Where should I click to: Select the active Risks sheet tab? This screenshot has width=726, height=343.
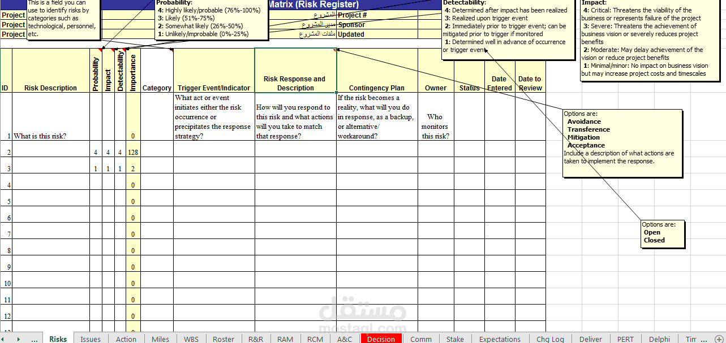(58, 339)
